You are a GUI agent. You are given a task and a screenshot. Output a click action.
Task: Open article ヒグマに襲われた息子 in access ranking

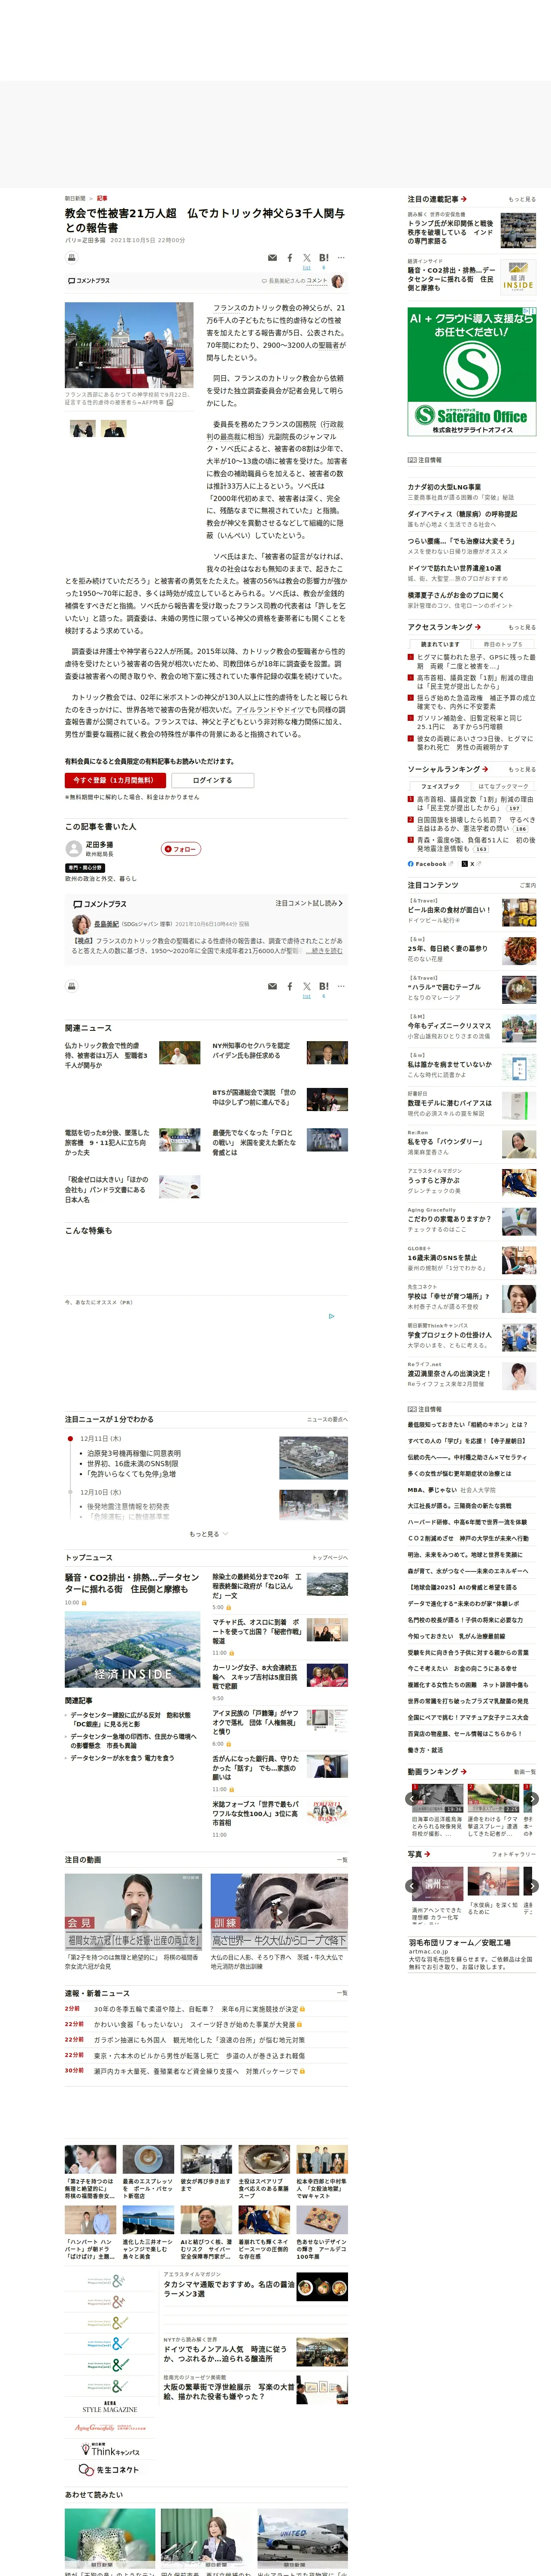475,662
